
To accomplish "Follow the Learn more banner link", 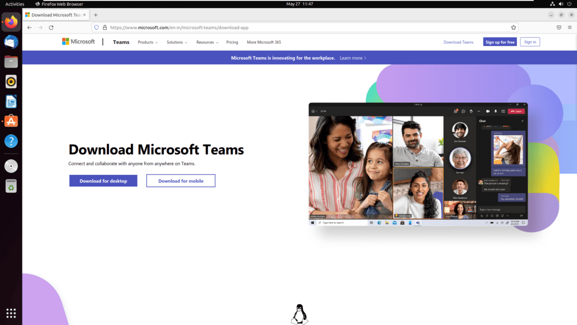I will pyautogui.click(x=353, y=58).
